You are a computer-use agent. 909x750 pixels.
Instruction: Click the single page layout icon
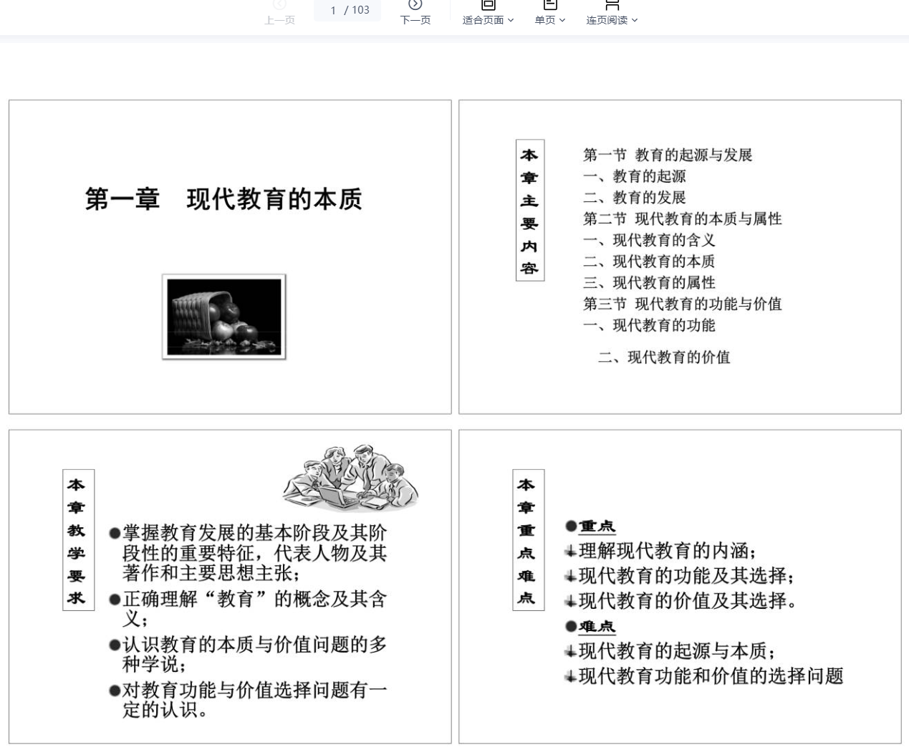[550, 5]
